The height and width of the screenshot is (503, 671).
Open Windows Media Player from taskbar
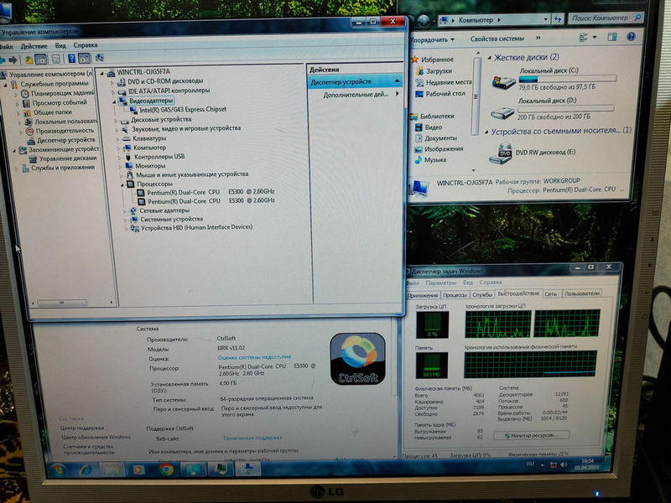138,469
